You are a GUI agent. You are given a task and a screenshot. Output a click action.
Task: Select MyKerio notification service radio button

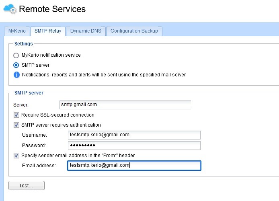16,55
